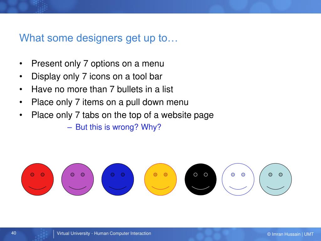Click the black smiley face
The width and height of the screenshot is (321, 241).
[x=201, y=179]
